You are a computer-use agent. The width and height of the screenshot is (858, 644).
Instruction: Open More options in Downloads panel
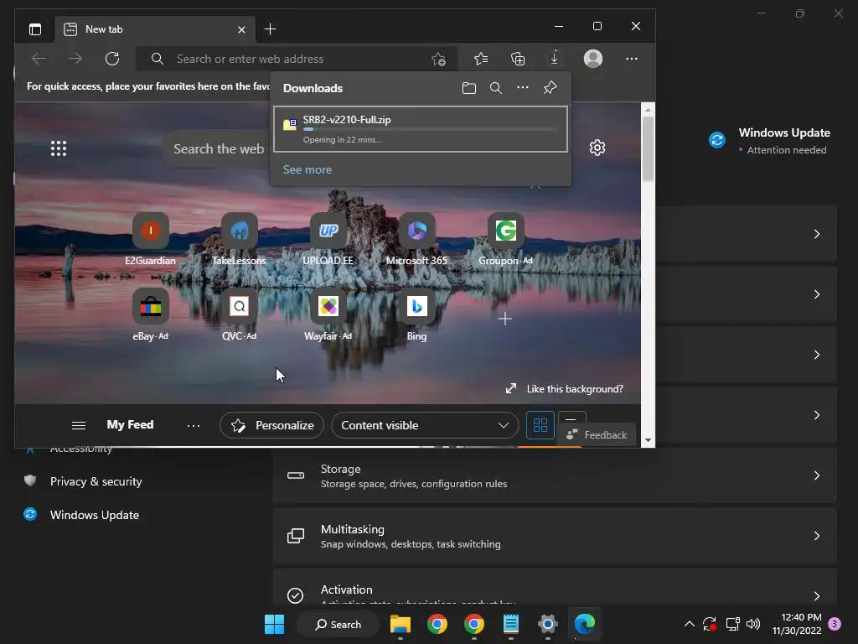click(523, 87)
